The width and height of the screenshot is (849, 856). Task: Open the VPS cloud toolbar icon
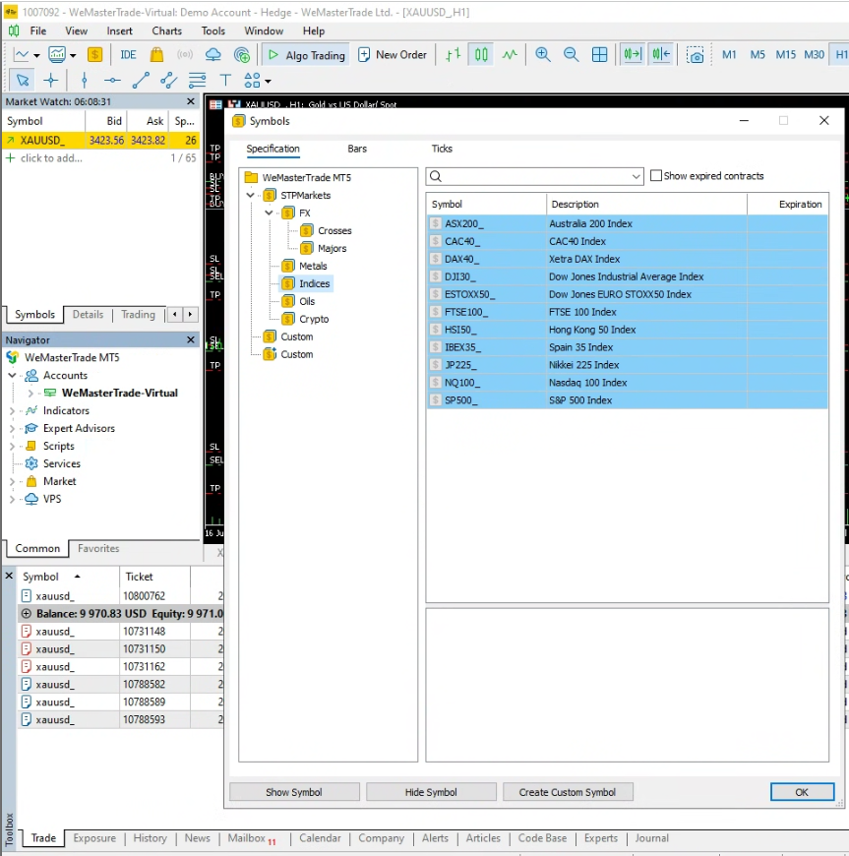pyautogui.click(x=212, y=54)
